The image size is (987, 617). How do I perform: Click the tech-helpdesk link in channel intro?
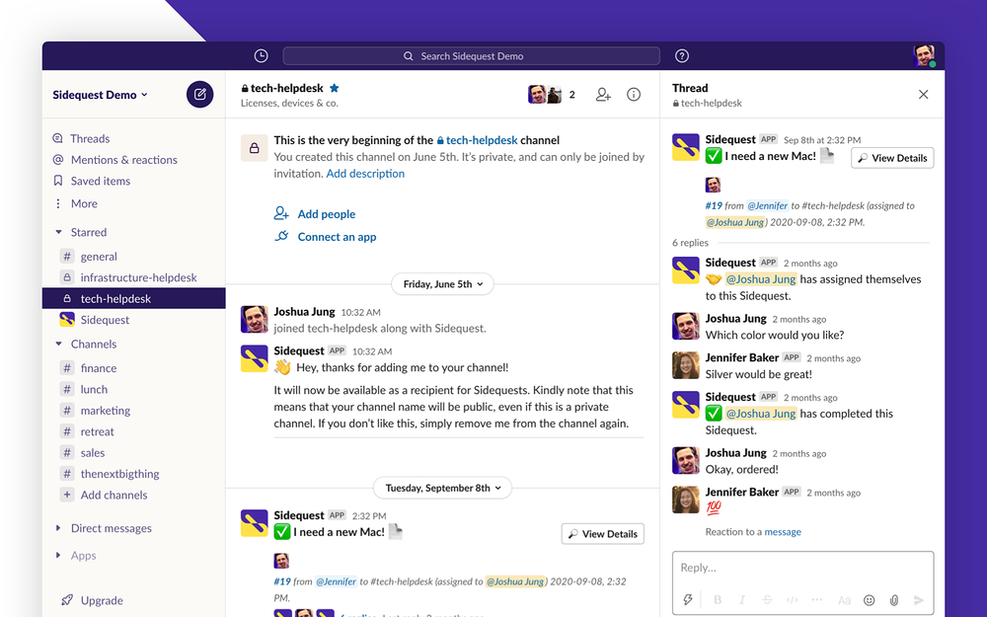(x=477, y=140)
